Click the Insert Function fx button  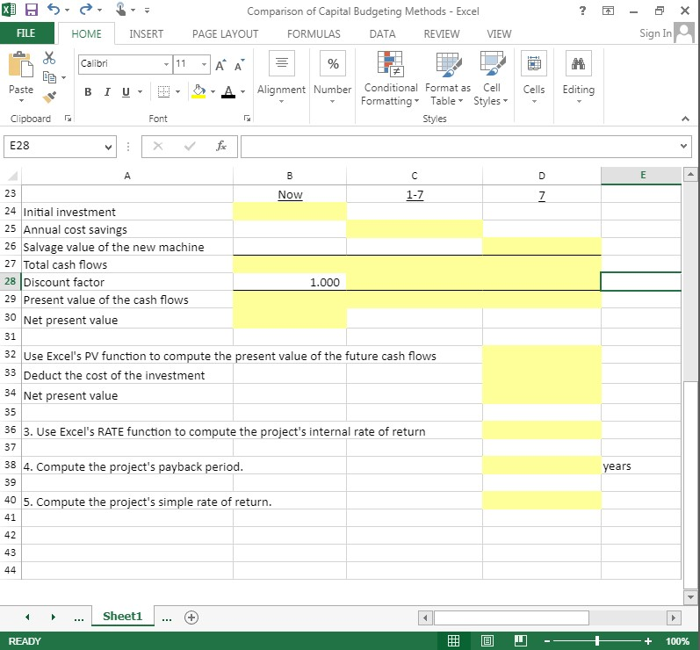(x=221, y=146)
